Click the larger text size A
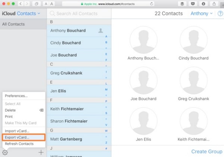 (x=52, y=4)
